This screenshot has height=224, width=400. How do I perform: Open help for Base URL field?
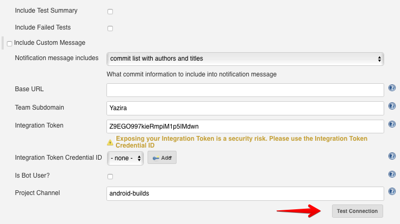392,88
